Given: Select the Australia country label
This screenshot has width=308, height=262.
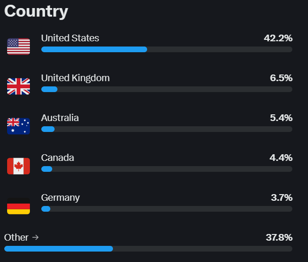Looking at the screenshot, I should (60, 118).
